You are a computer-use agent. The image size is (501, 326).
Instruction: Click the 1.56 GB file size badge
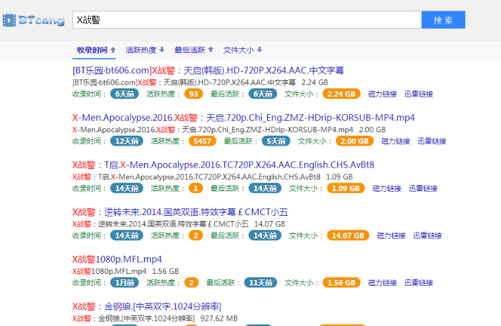[x=341, y=283]
